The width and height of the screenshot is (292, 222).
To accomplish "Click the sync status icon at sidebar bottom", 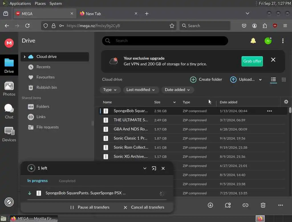I will pos(9,202).
